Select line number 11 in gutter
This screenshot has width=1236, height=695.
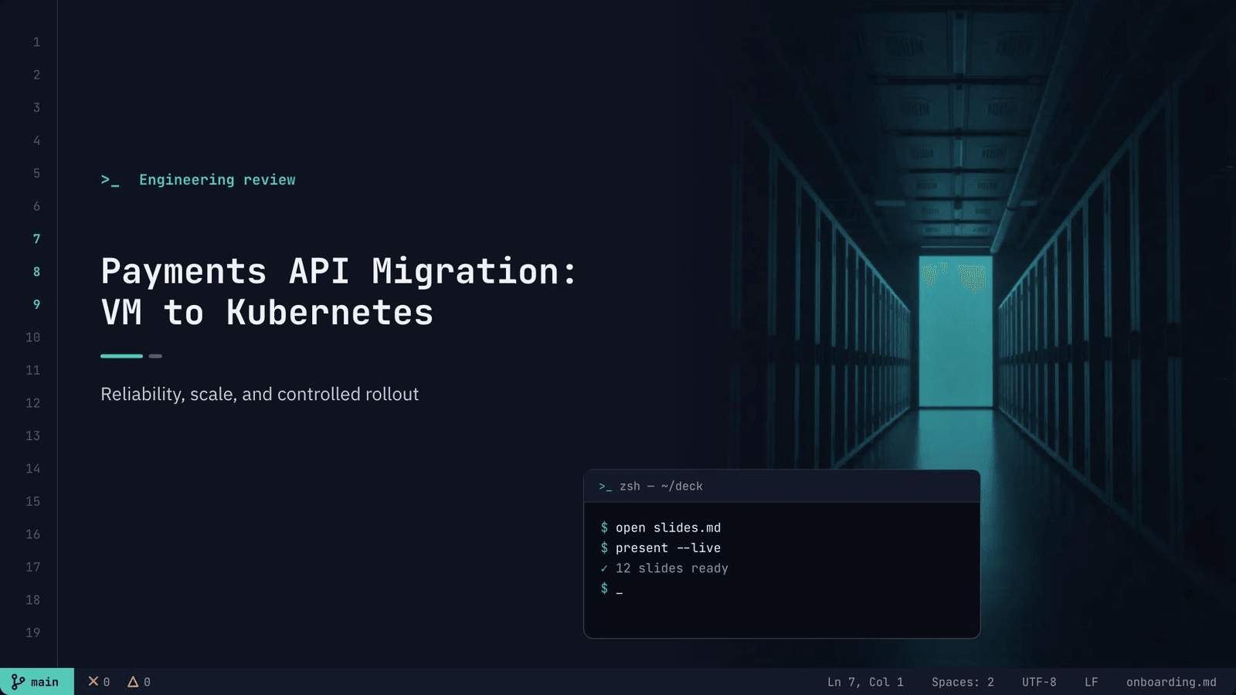(32, 370)
